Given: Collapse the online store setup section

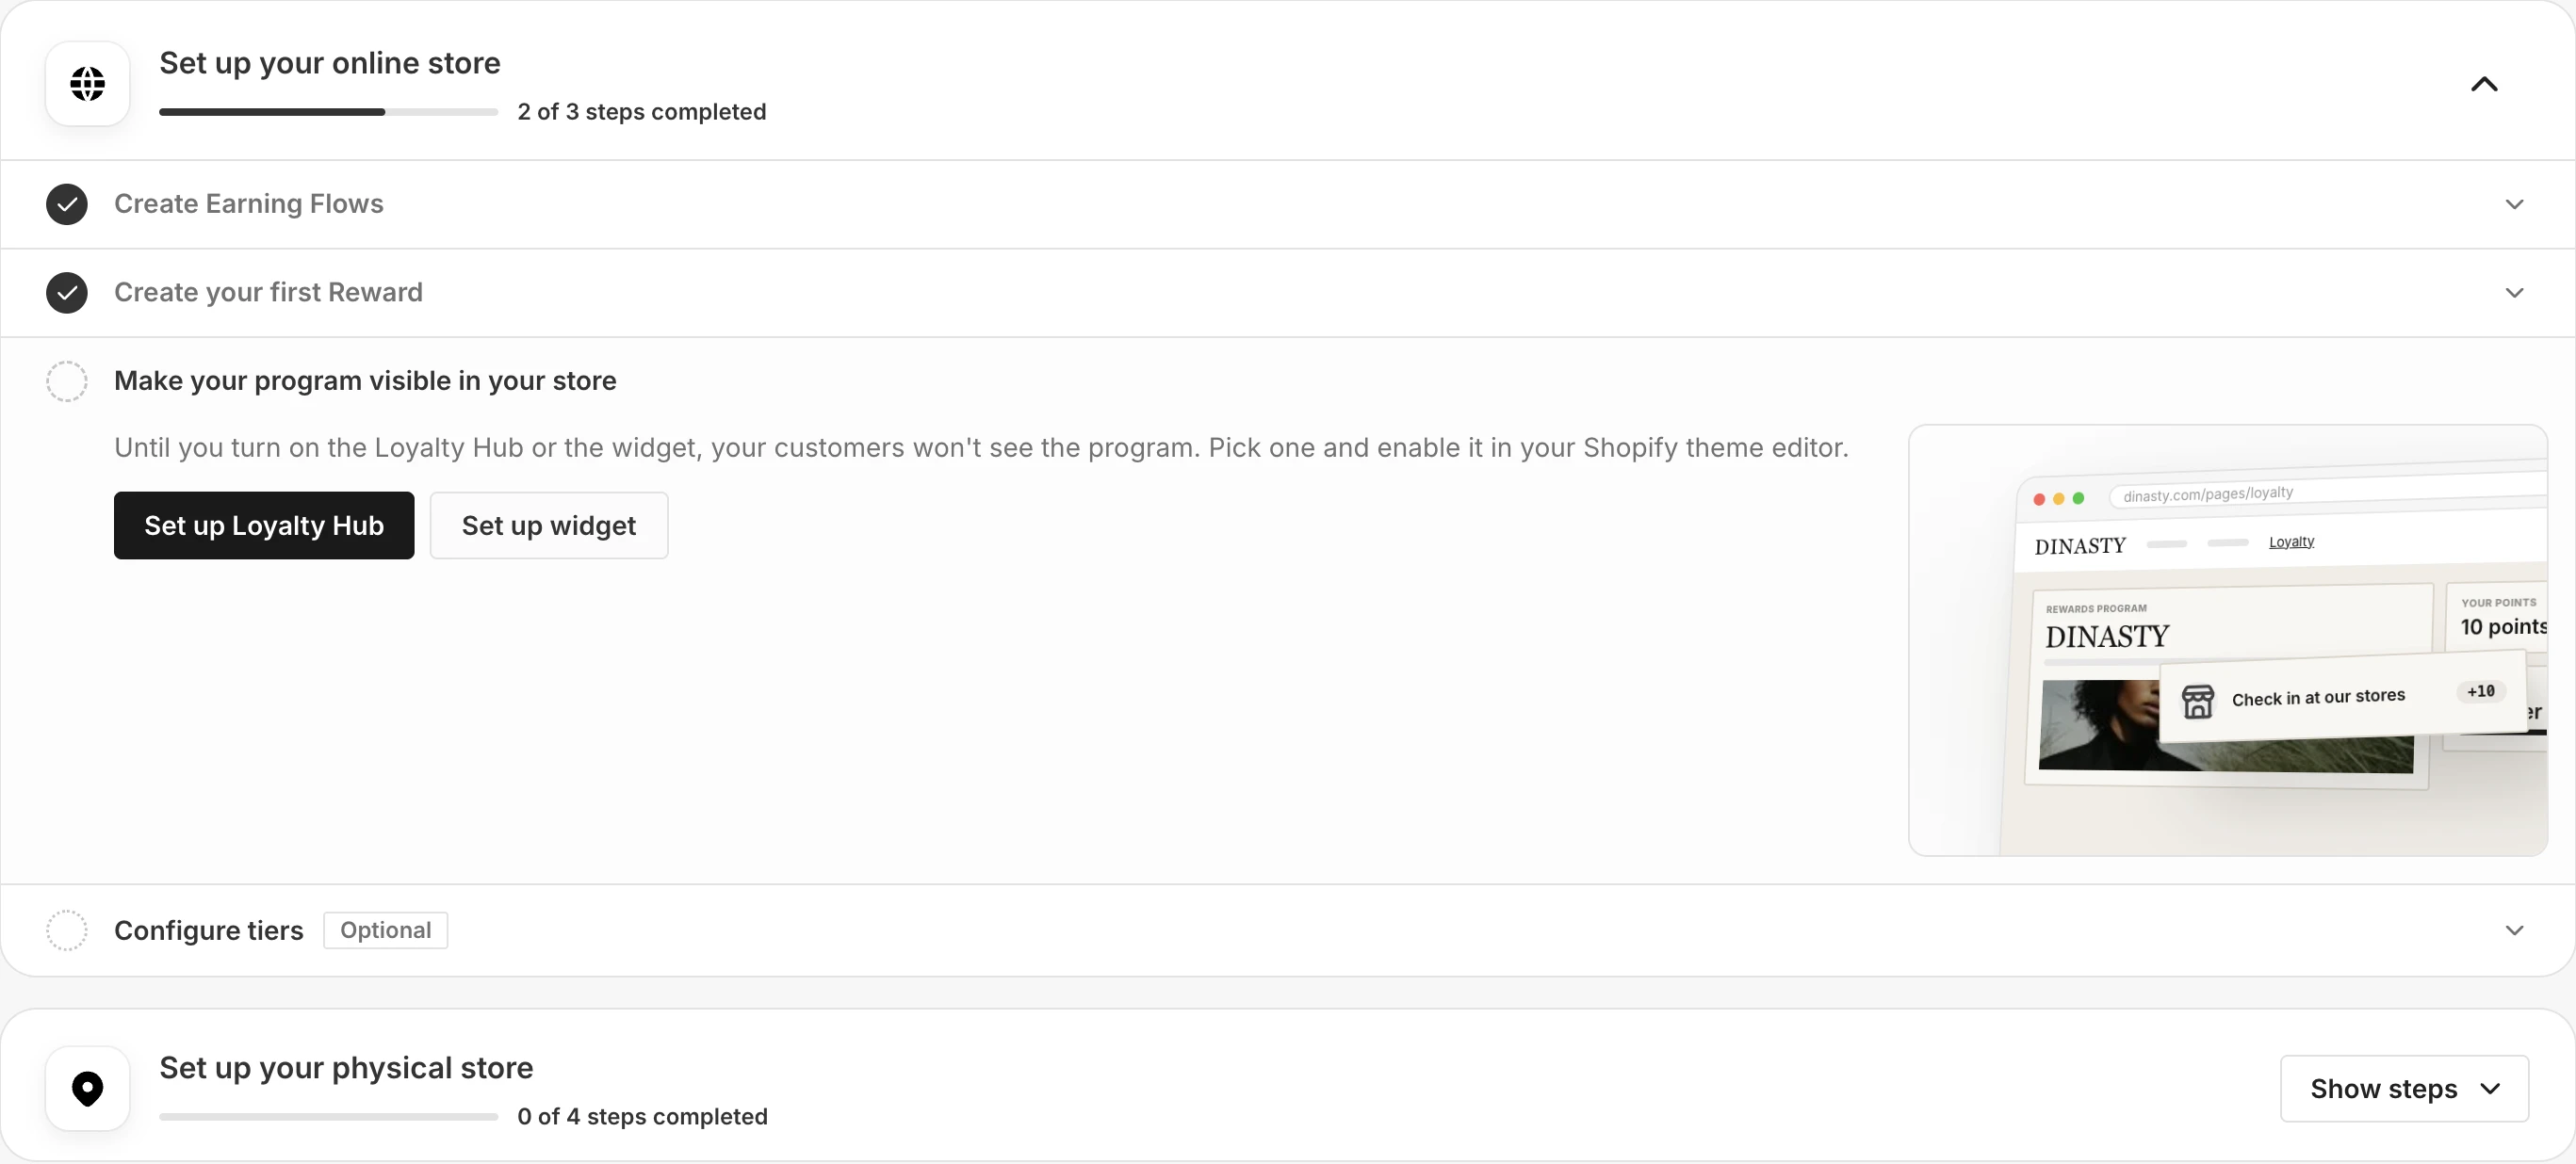Looking at the screenshot, I should 2484,84.
